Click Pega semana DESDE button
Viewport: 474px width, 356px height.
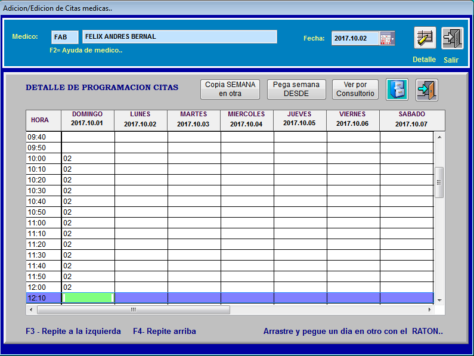click(296, 89)
